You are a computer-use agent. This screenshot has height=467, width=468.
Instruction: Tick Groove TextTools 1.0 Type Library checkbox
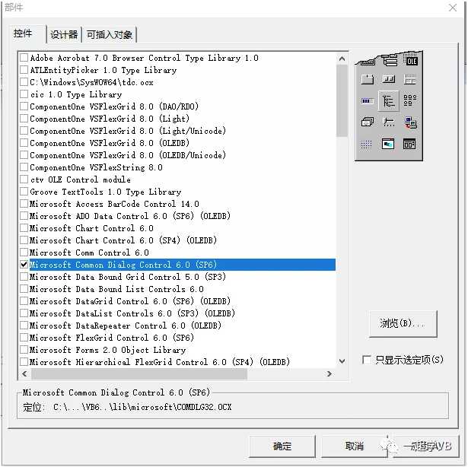point(24,192)
